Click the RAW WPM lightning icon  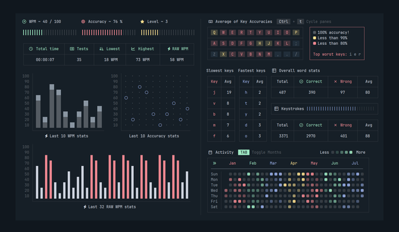pyautogui.click(x=169, y=49)
